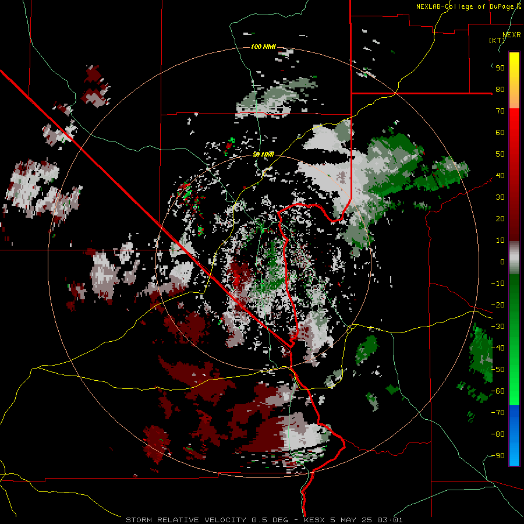Click the 100 NMI range ring label
The image size is (524, 524).
point(263,47)
